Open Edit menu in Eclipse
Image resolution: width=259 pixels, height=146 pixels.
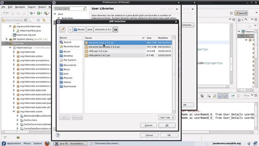(x=10, y=7)
